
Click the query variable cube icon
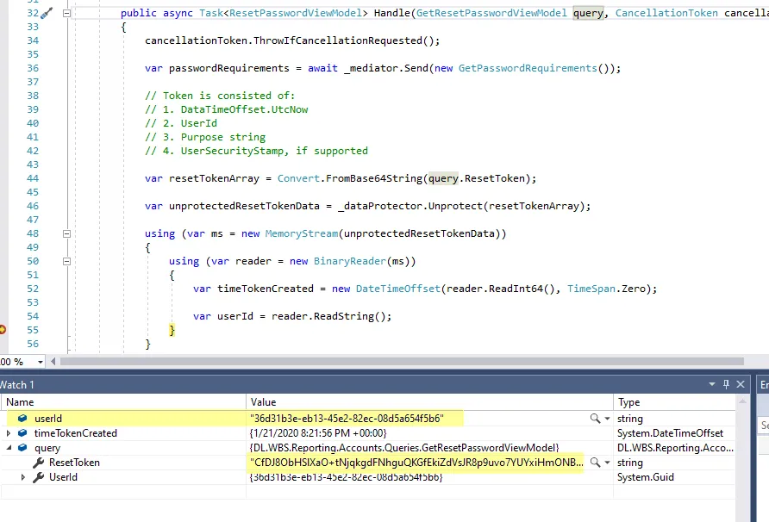click(x=22, y=448)
